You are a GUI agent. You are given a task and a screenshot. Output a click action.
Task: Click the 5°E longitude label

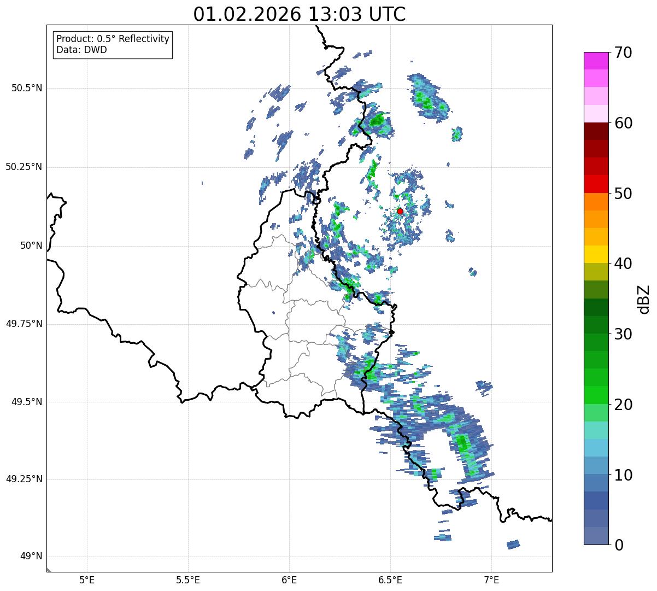[x=87, y=580]
